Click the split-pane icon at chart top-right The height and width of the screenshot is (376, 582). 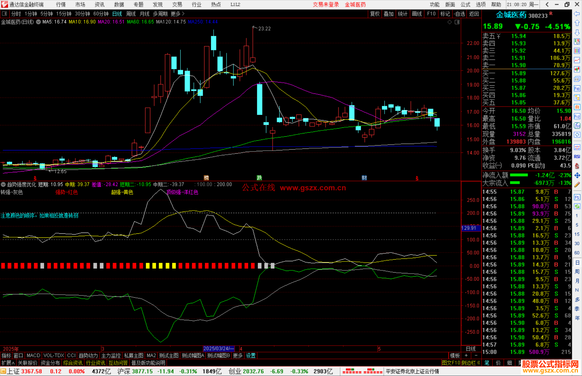click(457, 22)
